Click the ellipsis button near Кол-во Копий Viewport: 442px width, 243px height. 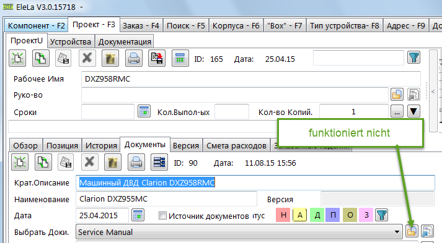pos(397,112)
